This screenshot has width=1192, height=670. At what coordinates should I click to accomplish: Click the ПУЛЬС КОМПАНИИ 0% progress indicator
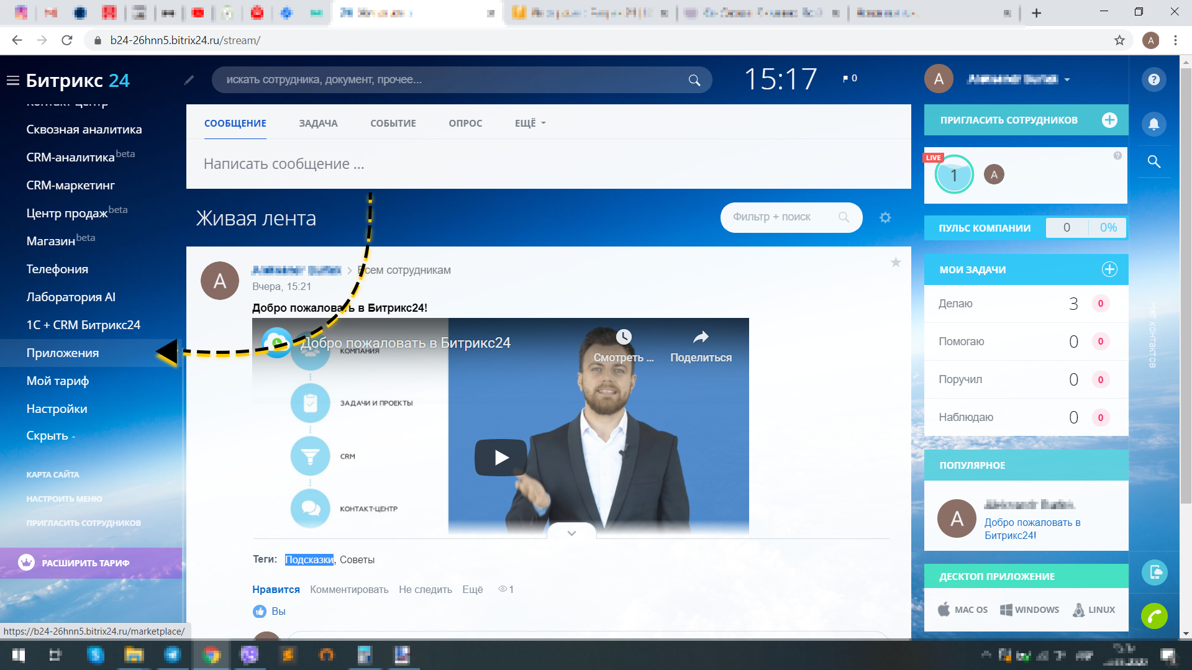tap(1108, 228)
